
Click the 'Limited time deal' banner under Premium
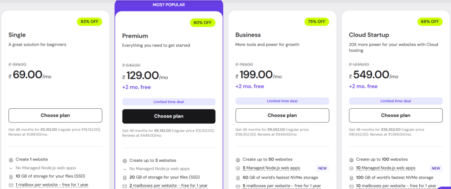pyautogui.click(x=169, y=102)
